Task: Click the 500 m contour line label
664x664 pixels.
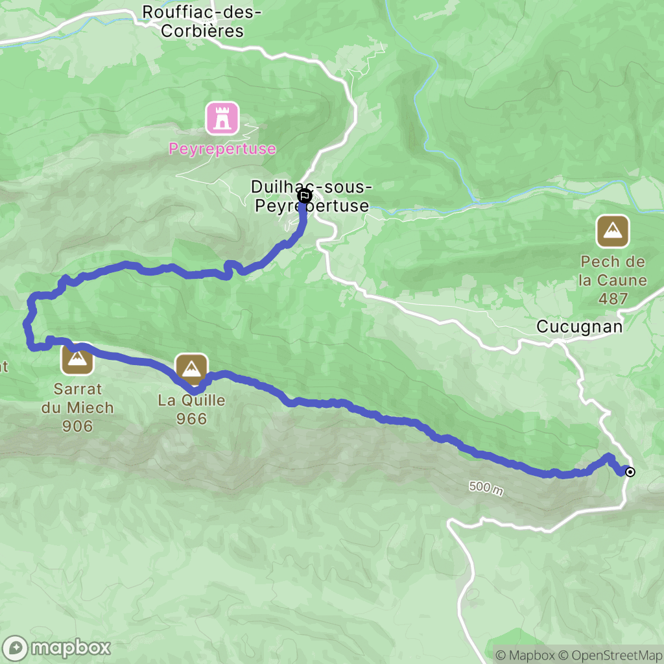Action: (486, 488)
